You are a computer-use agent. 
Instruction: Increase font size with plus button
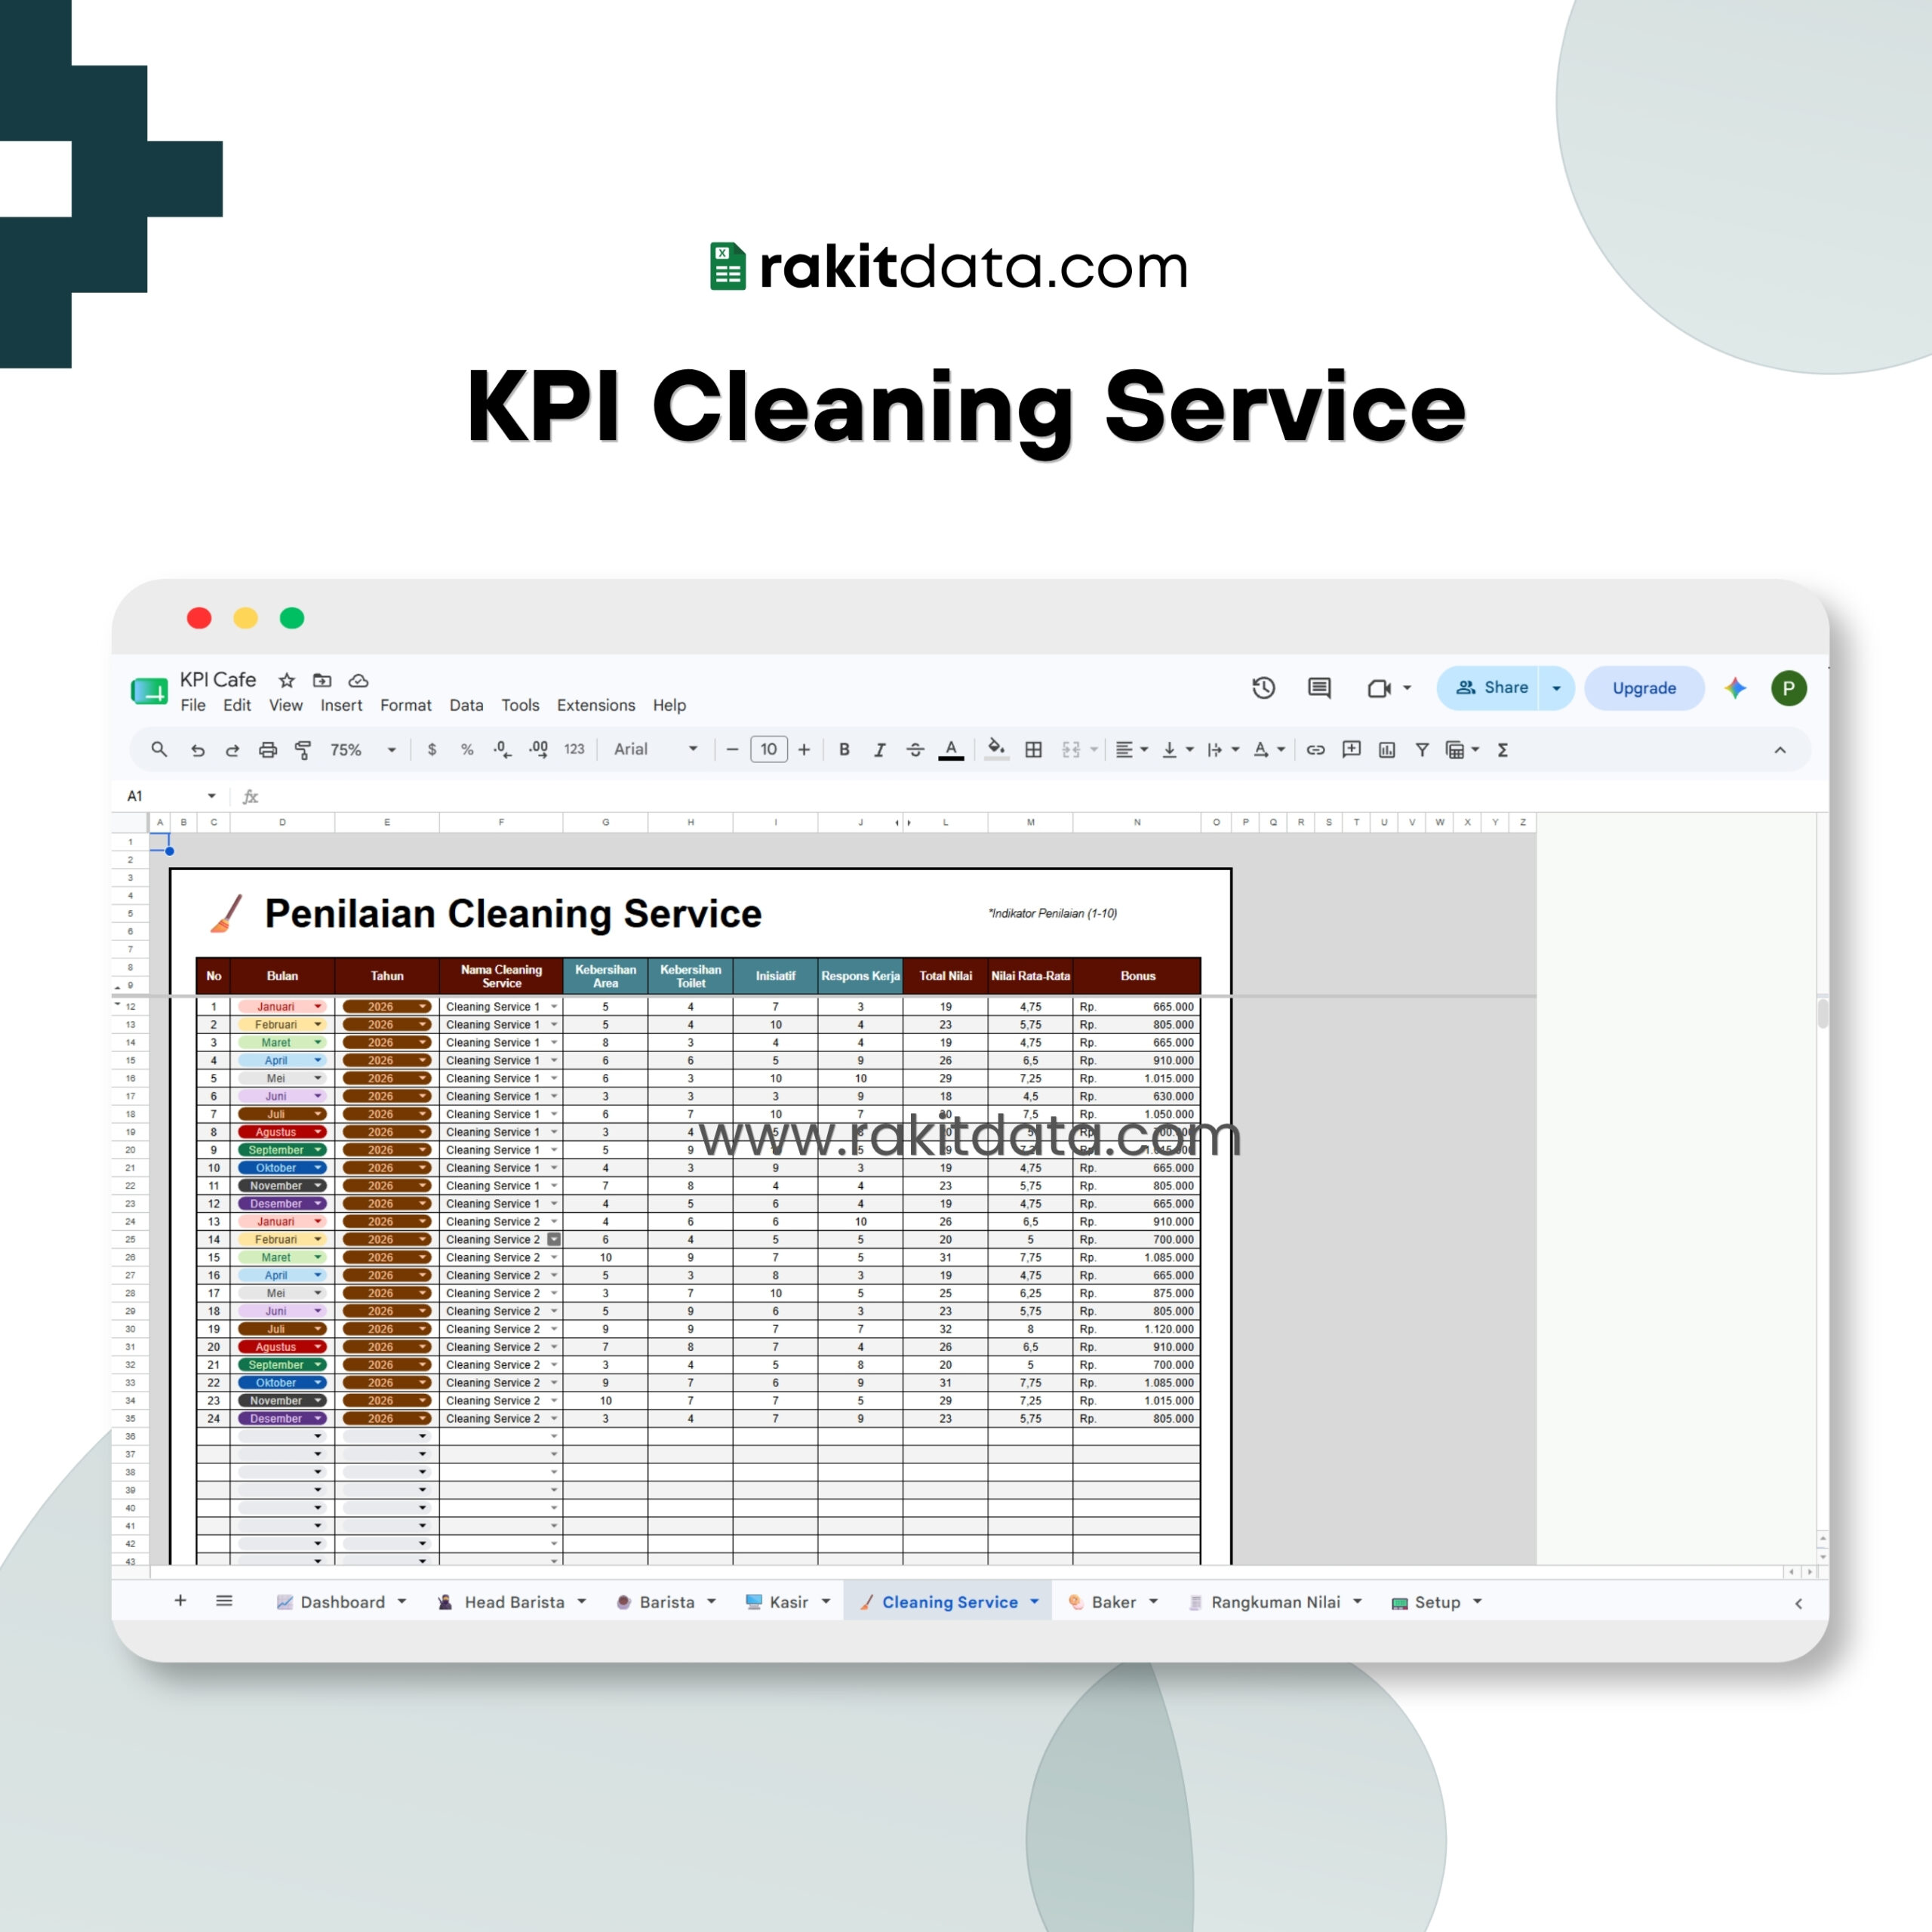click(804, 750)
